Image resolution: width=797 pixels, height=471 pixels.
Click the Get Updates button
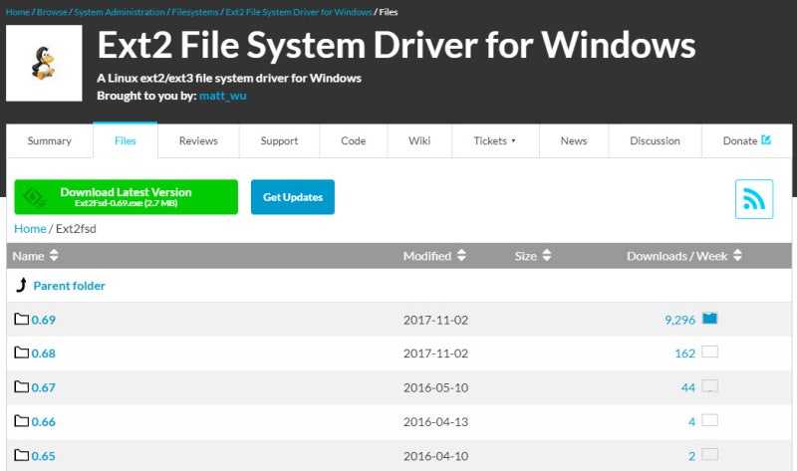tap(293, 197)
